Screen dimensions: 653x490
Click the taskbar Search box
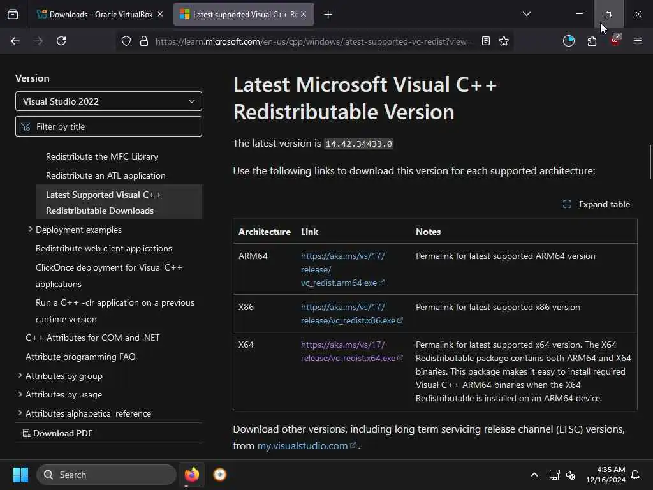pyautogui.click(x=106, y=475)
